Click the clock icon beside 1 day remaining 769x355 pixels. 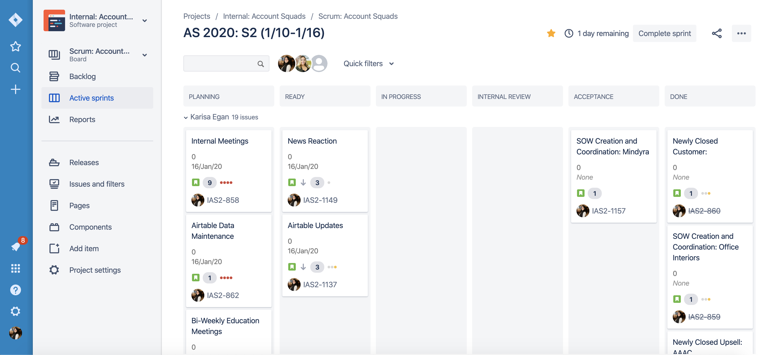point(569,33)
